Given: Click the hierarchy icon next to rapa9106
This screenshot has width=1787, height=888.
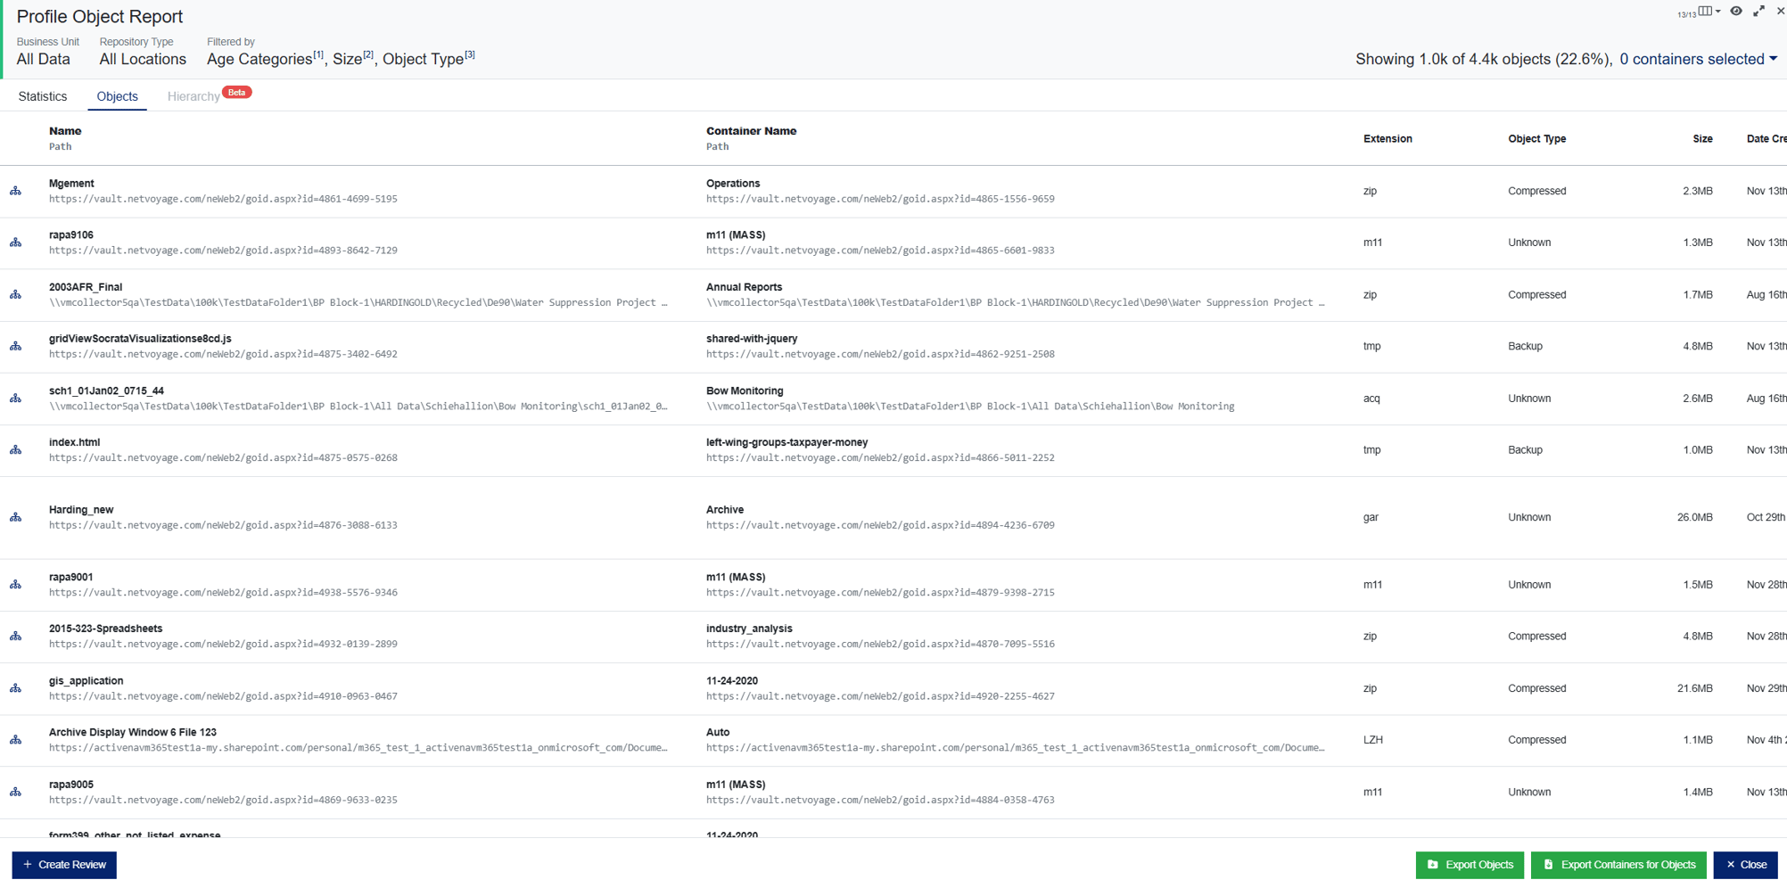Looking at the screenshot, I should pyautogui.click(x=16, y=242).
